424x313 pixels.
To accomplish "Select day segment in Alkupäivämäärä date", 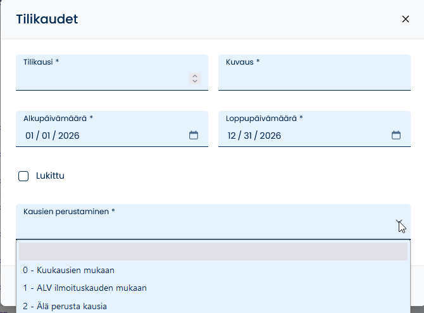I will coord(46,136).
